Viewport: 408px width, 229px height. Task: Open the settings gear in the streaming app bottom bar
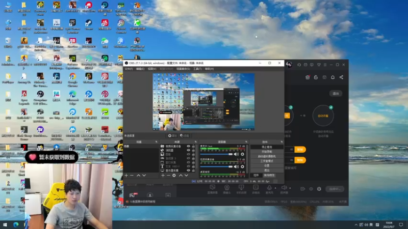[x=319, y=189]
